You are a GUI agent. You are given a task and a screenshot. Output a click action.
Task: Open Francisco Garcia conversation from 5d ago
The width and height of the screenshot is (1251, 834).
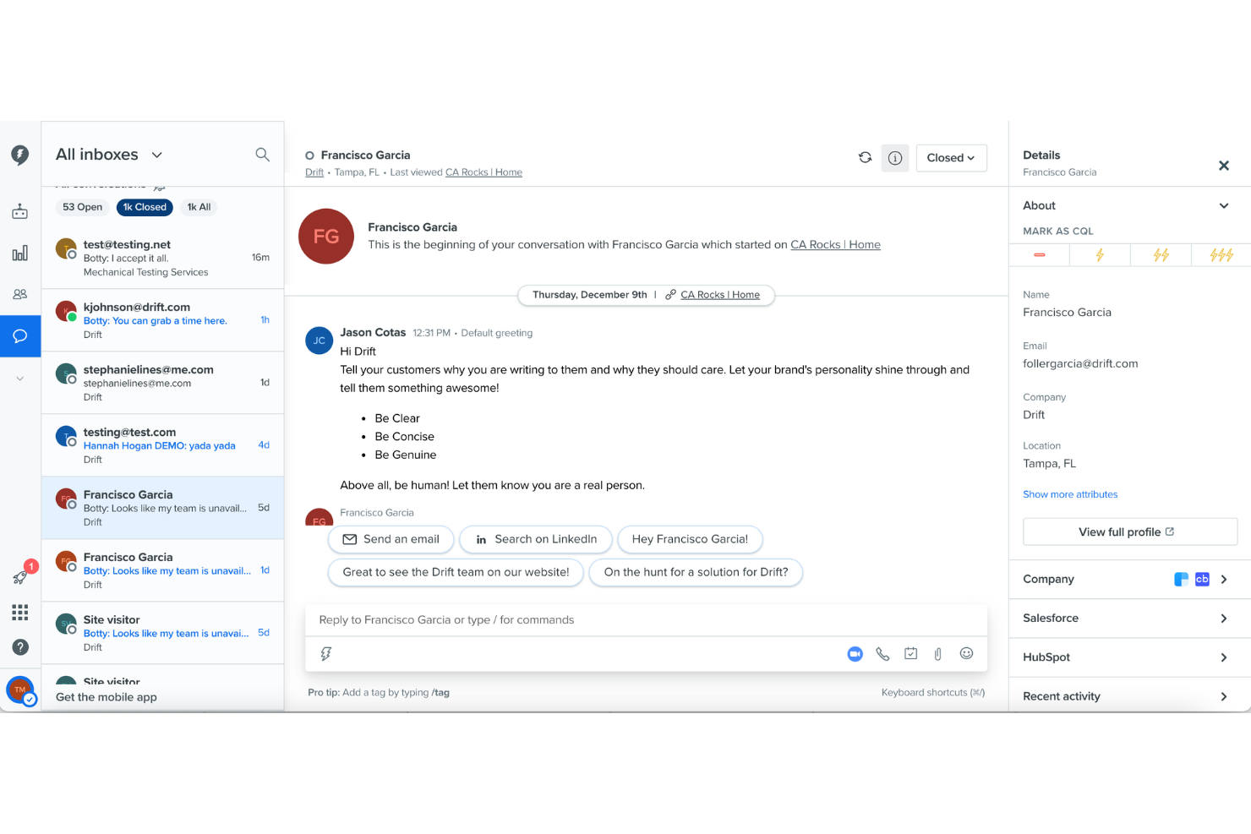(x=162, y=507)
